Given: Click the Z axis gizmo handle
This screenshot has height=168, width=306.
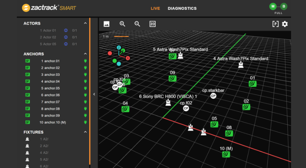Looking at the screenshot, I should click(x=119, y=47).
